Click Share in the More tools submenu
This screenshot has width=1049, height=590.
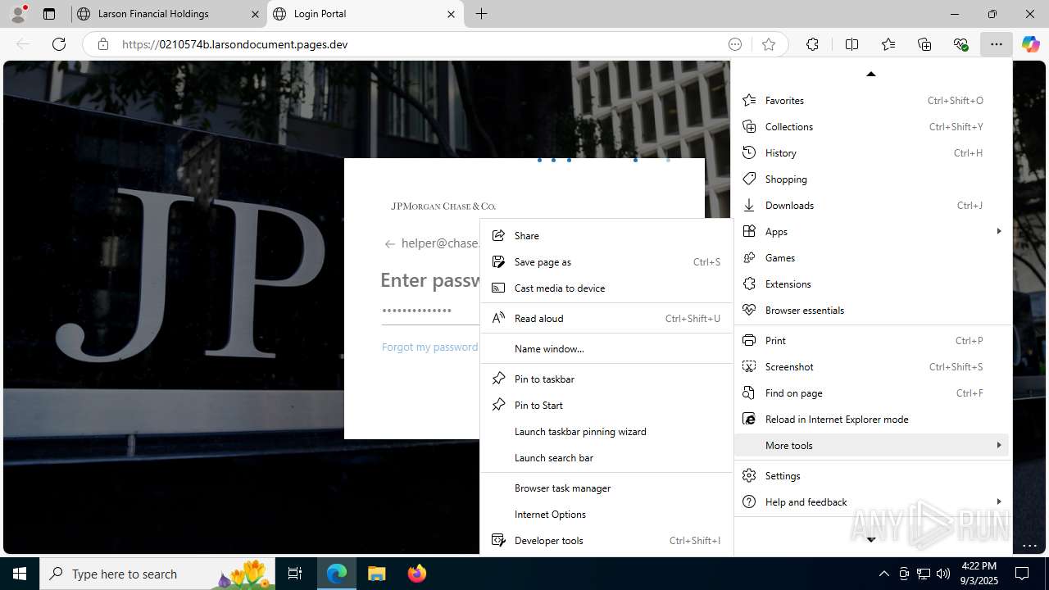(x=606, y=235)
